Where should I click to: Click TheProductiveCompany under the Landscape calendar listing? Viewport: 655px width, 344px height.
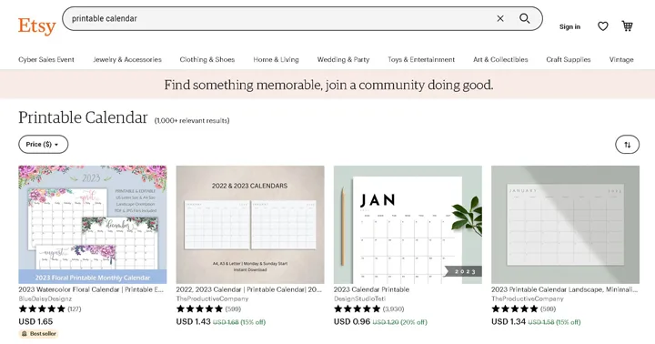(527, 298)
